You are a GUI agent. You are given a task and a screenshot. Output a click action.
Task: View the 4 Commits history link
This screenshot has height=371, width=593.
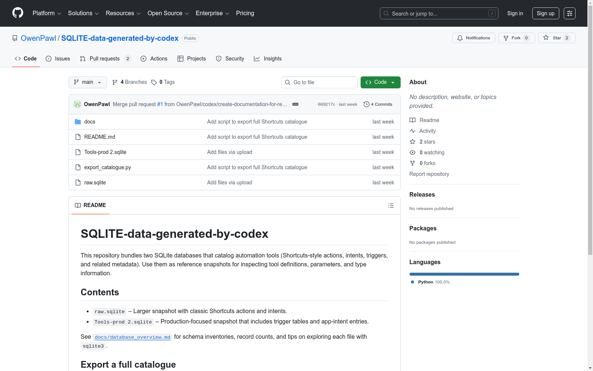click(x=378, y=104)
